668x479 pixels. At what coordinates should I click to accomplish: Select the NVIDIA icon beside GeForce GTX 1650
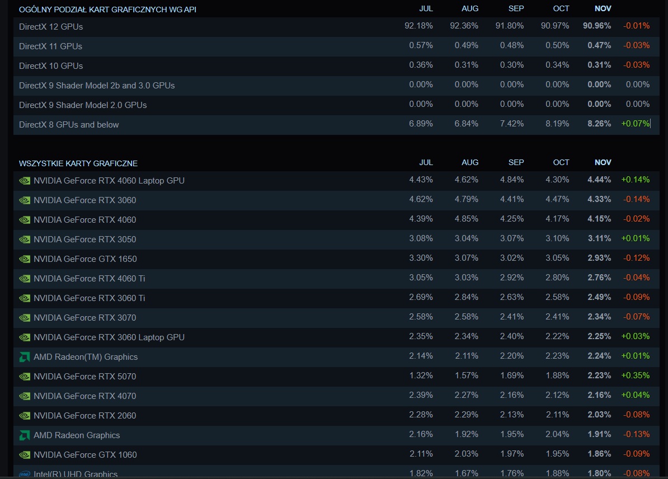[25, 259]
